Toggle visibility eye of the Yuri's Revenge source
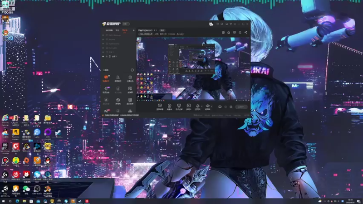363x204 pixels. (103, 35)
